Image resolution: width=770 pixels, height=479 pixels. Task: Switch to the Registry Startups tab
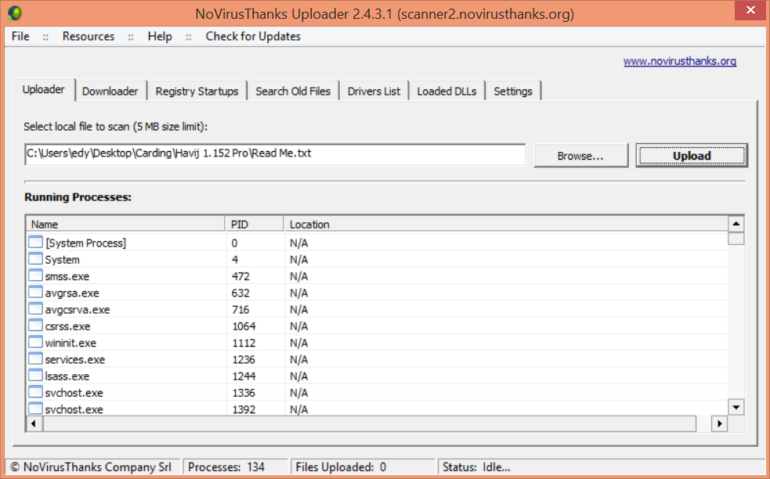(x=197, y=92)
